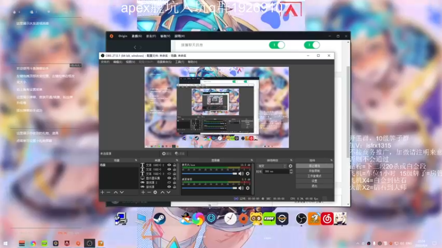Screen dimensions: 442x248
Task: Open the OBS 工具(T) menu
Action: tap(180, 62)
